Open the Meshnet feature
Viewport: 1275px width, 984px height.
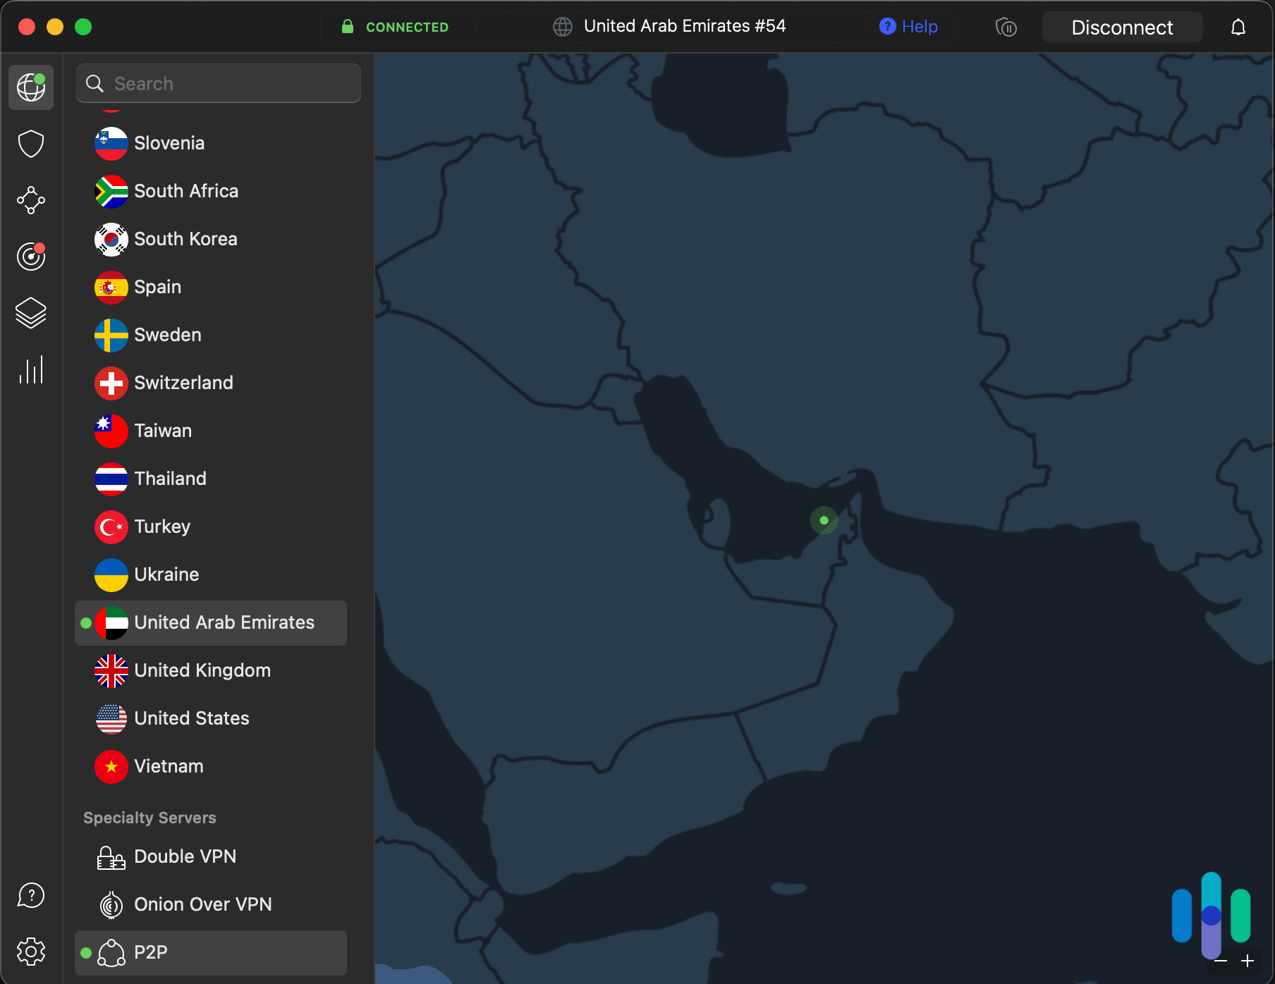point(30,200)
